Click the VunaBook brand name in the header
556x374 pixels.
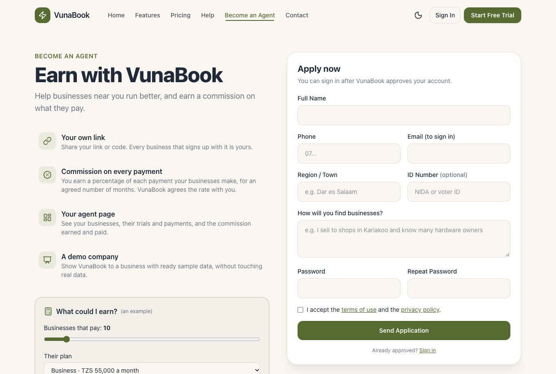(x=72, y=15)
